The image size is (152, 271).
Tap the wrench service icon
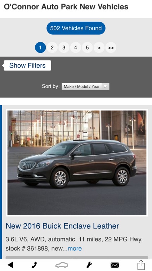[89, 264]
